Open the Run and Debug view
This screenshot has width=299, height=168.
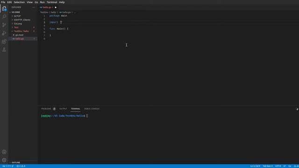[x=4, y=33]
